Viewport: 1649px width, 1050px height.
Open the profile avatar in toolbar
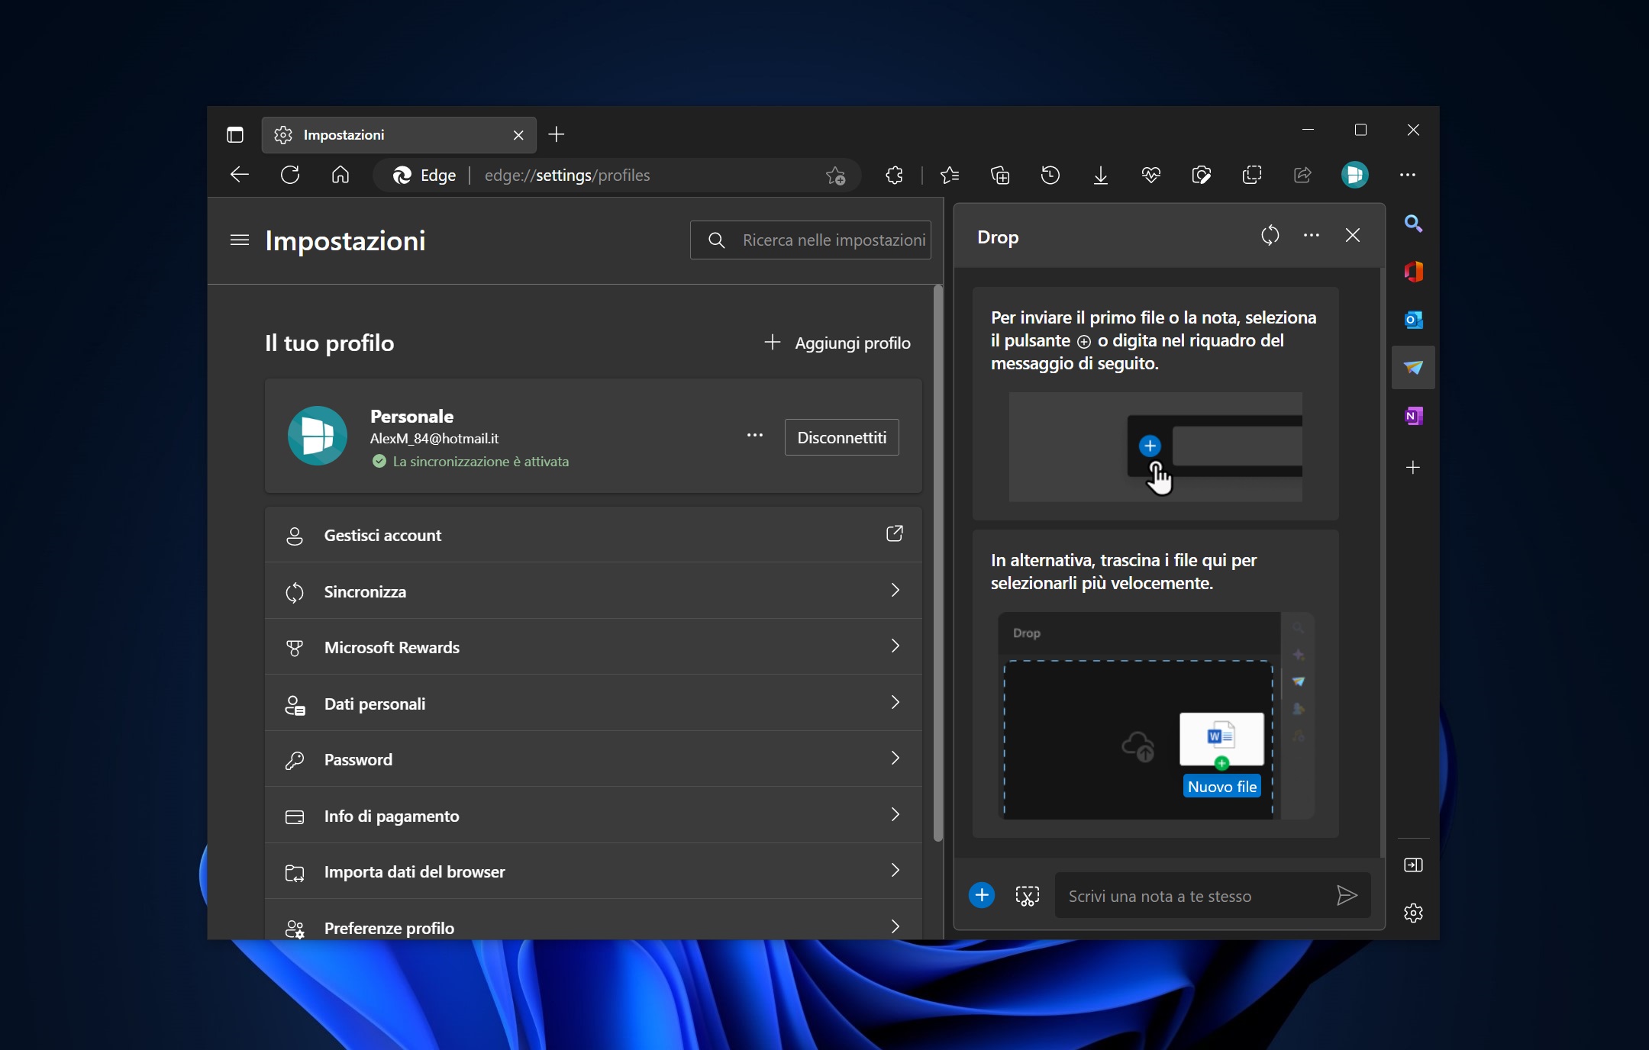(x=1355, y=175)
